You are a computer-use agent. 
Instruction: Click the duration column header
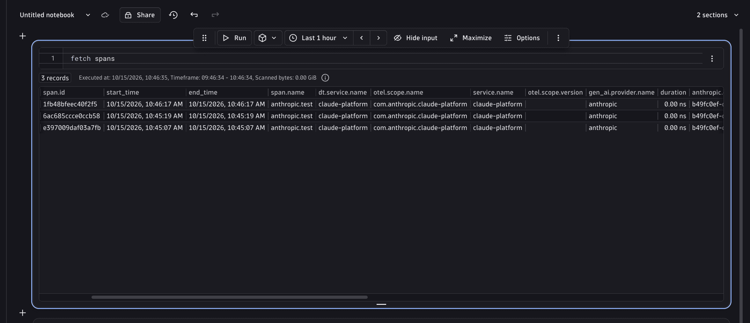tap(673, 92)
